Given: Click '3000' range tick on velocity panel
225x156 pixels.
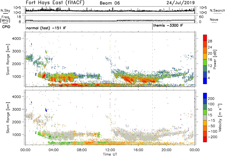Looking at the screenshot, I should 17,109.
